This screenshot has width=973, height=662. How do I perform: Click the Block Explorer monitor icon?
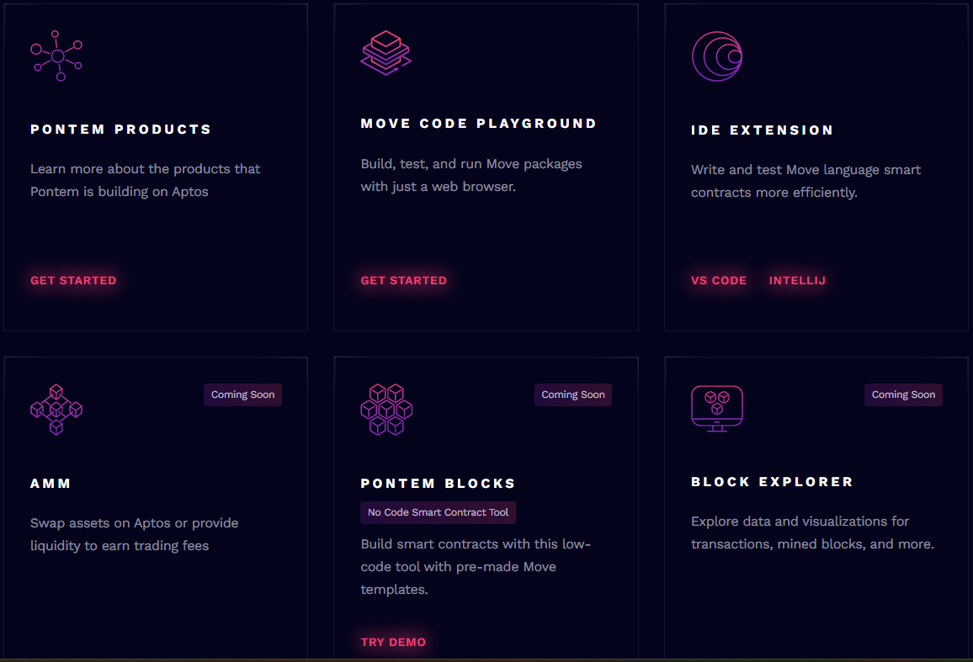coord(716,410)
